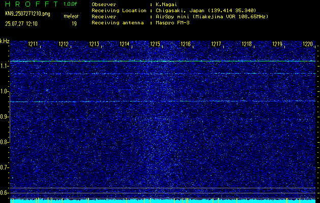Image resolution: width=320 pixels, height=203 pixels.
Task: Click the cyan signal level strip at the bottom
Action: 163,201
